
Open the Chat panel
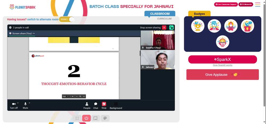pos(96,106)
